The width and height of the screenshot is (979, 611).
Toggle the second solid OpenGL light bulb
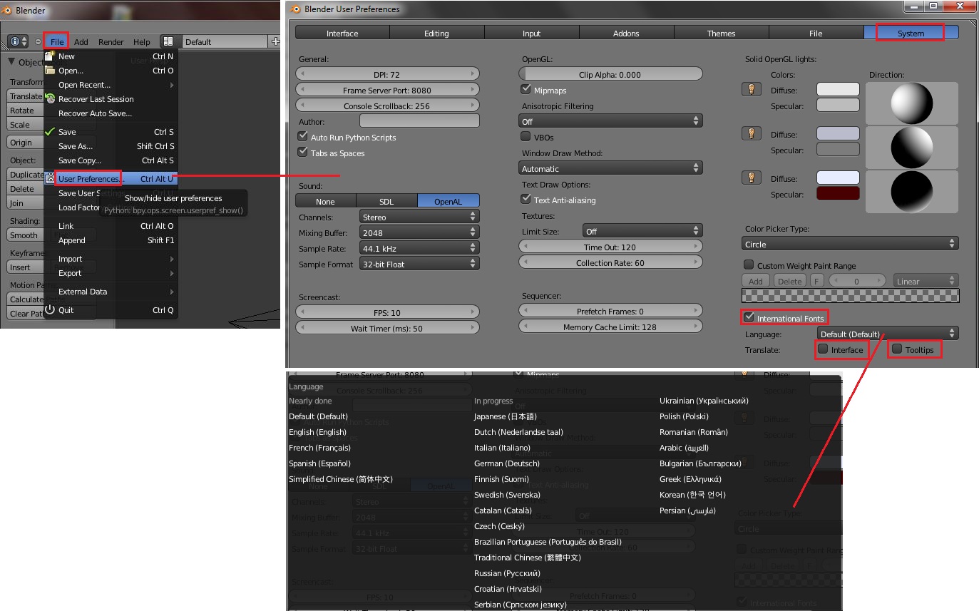pos(750,133)
